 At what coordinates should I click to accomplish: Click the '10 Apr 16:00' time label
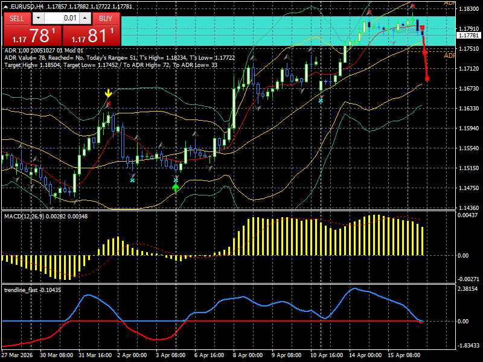tap(327, 355)
